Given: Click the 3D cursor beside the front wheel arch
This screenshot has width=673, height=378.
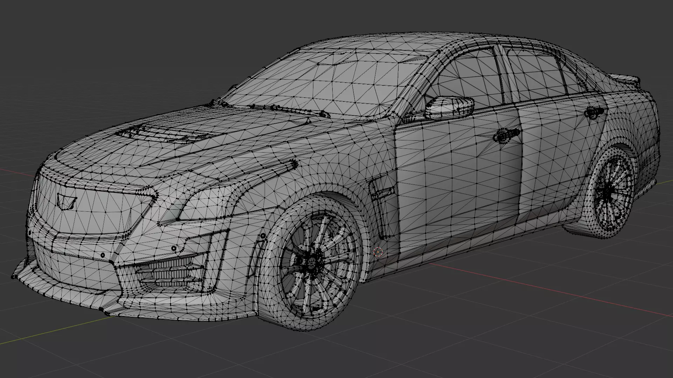Looking at the screenshot, I should coord(378,252).
